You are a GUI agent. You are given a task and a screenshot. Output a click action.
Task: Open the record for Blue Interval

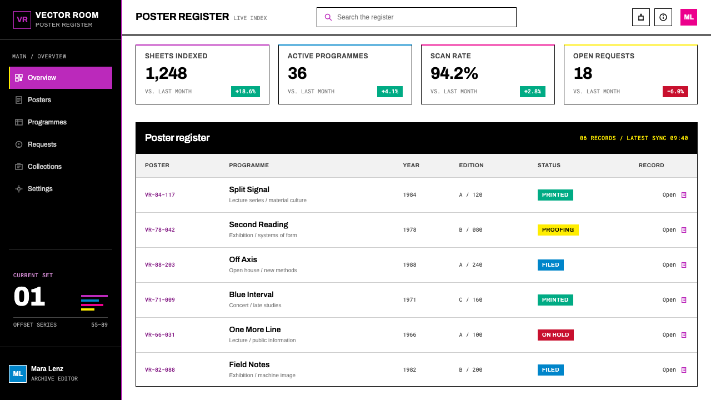pyautogui.click(x=674, y=300)
